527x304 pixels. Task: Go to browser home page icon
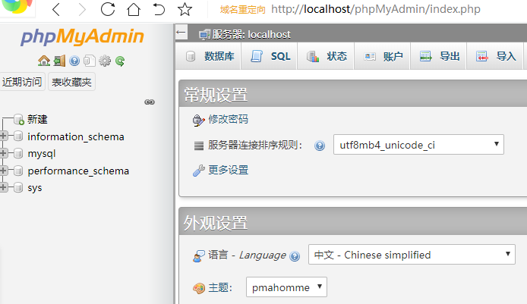pos(134,9)
